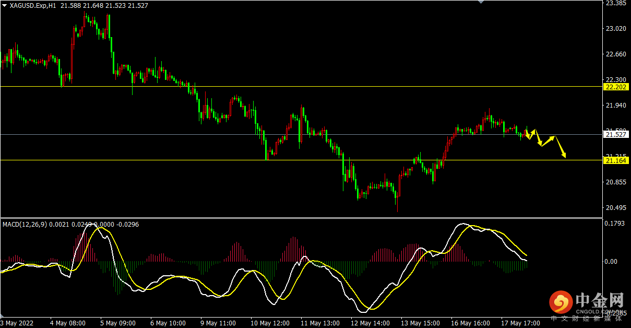Click the 13 May 15:00 time label
The height and width of the screenshot is (328, 631).
420,323
